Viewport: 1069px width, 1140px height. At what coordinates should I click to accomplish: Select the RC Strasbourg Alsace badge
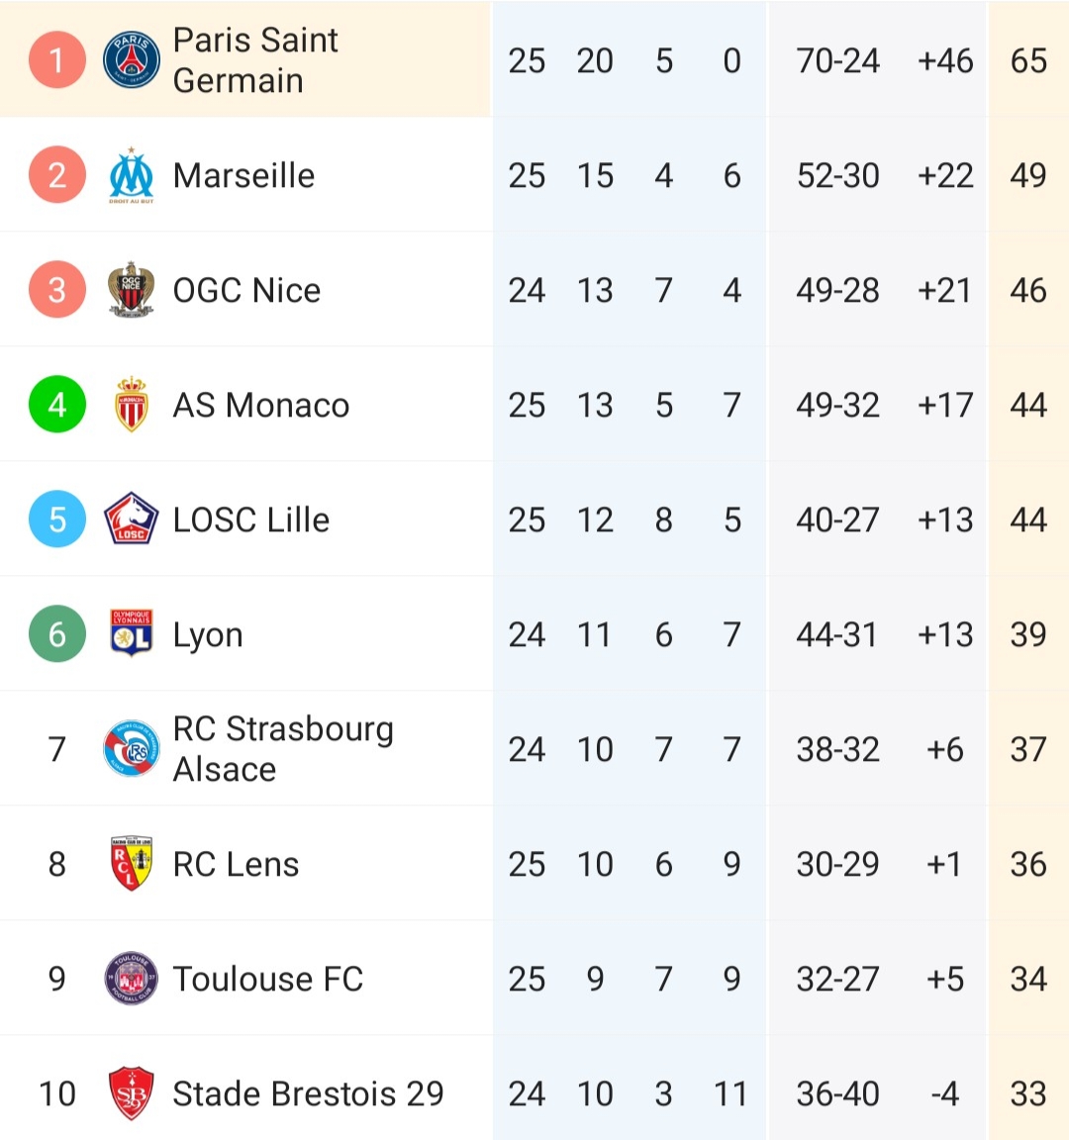132,749
